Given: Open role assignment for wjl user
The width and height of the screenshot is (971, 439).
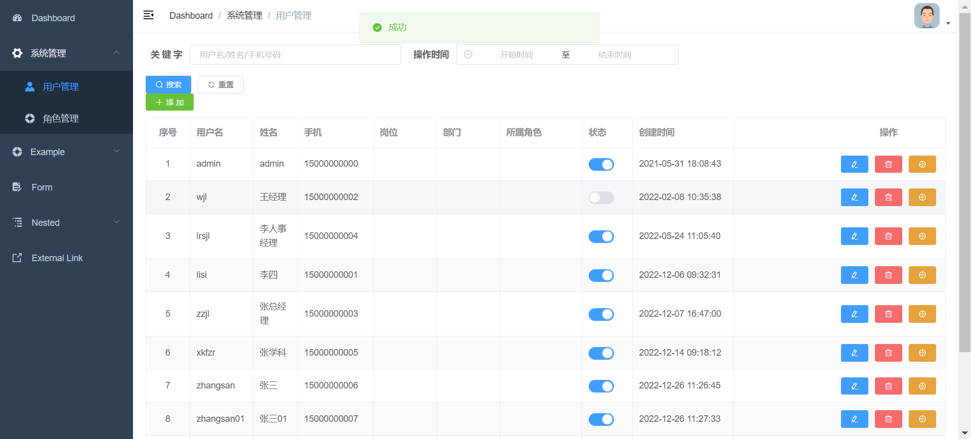Looking at the screenshot, I should (x=922, y=197).
